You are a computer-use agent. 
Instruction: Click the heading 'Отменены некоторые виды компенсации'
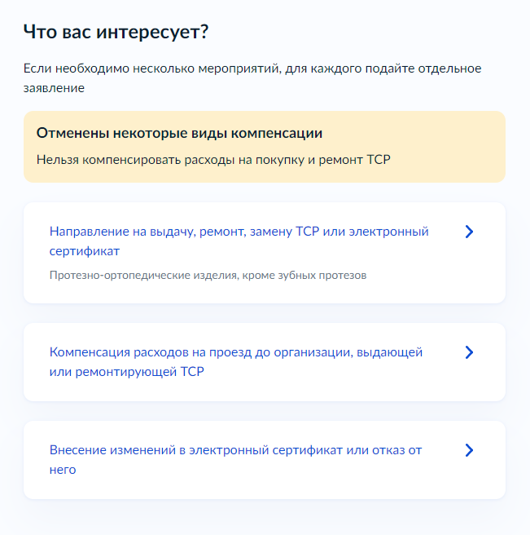[179, 134]
